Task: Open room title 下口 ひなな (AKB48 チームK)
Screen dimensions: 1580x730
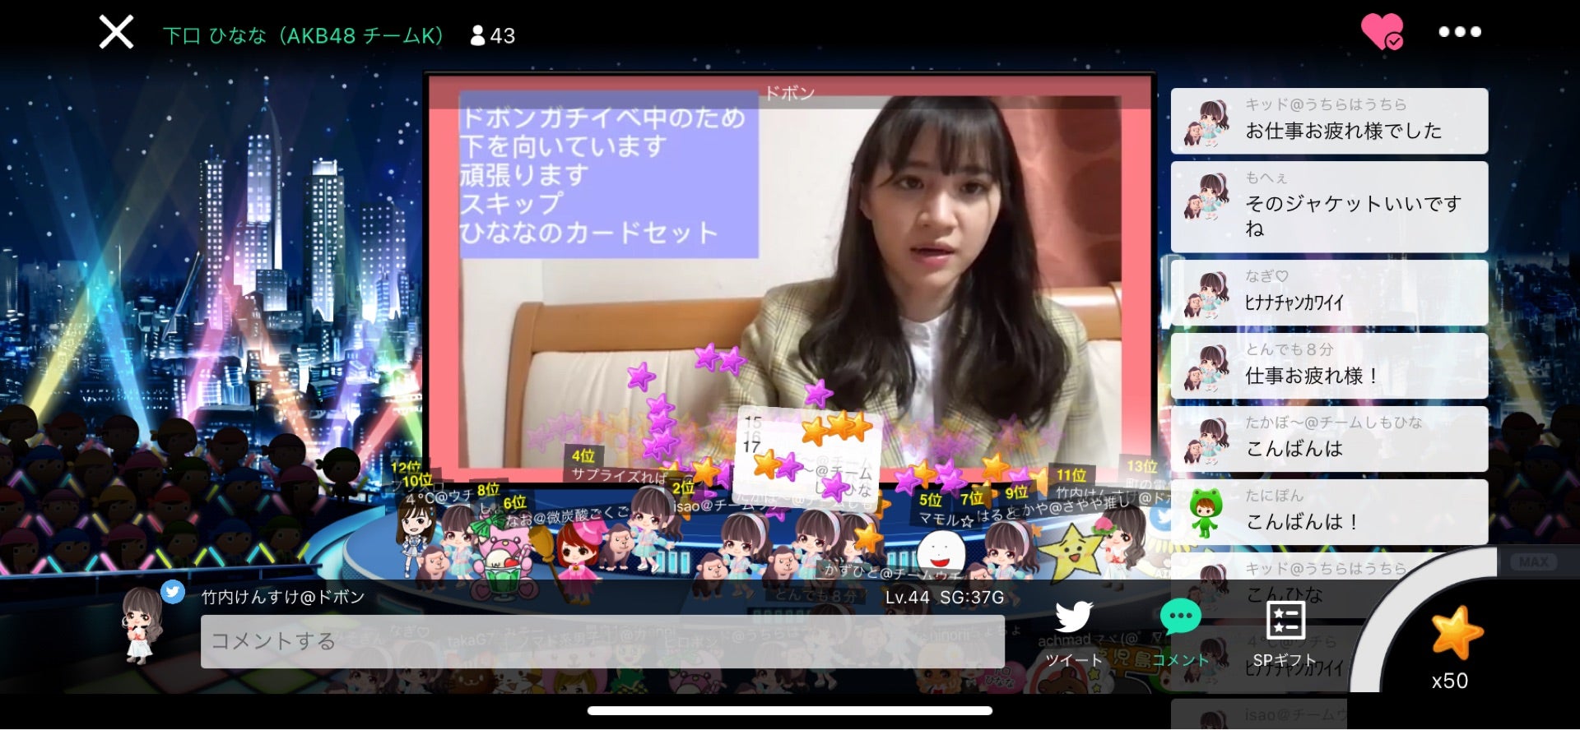Action: click(303, 35)
